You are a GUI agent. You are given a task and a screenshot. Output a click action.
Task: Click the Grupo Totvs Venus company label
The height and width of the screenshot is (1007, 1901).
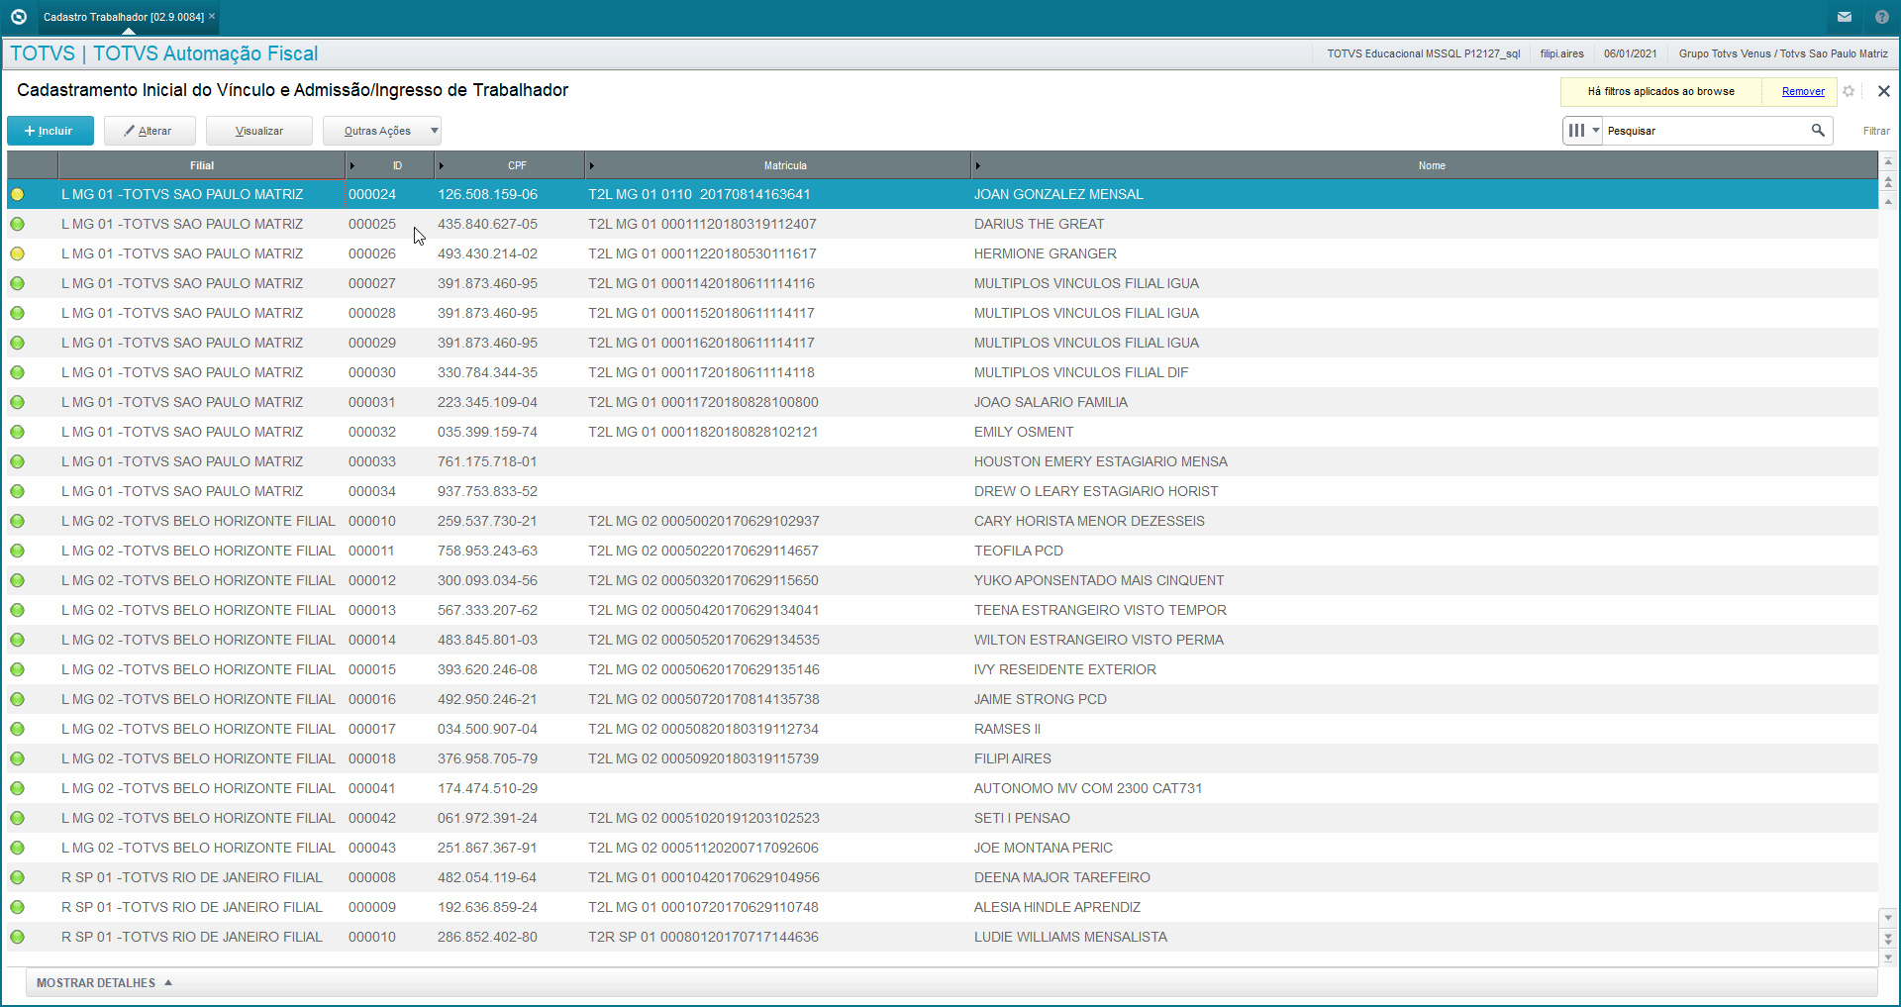1783,53
